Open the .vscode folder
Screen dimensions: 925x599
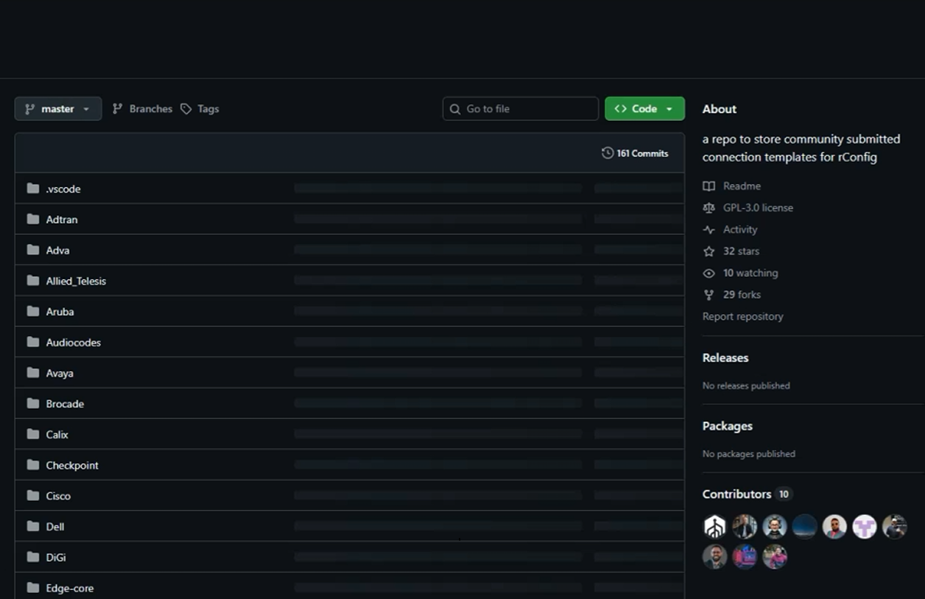point(63,189)
